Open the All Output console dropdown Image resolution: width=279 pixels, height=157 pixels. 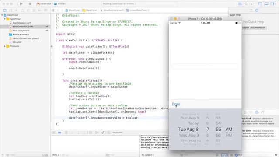(x=148, y=155)
